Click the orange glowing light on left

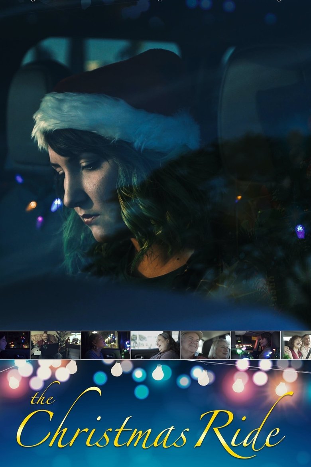point(32,205)
